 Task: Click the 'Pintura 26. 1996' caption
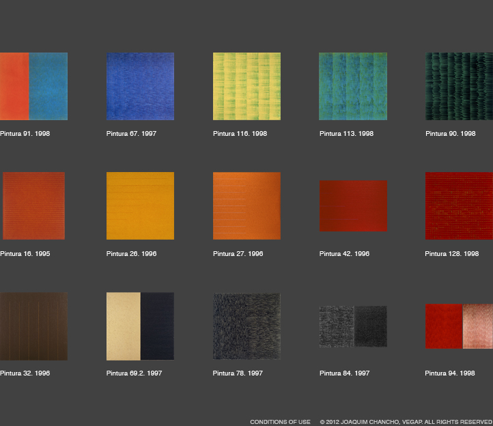click(131, 254)
